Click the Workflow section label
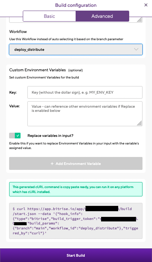The width and height of the screenshot is (152, 262). point(18,31)
